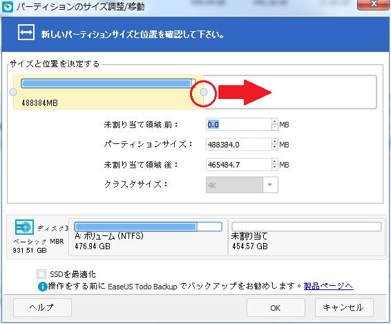Select the 未割り当て 454.57 GB block
Image resolution: width=391 pixels, height=324 pixels.
[x=307, y=237]
